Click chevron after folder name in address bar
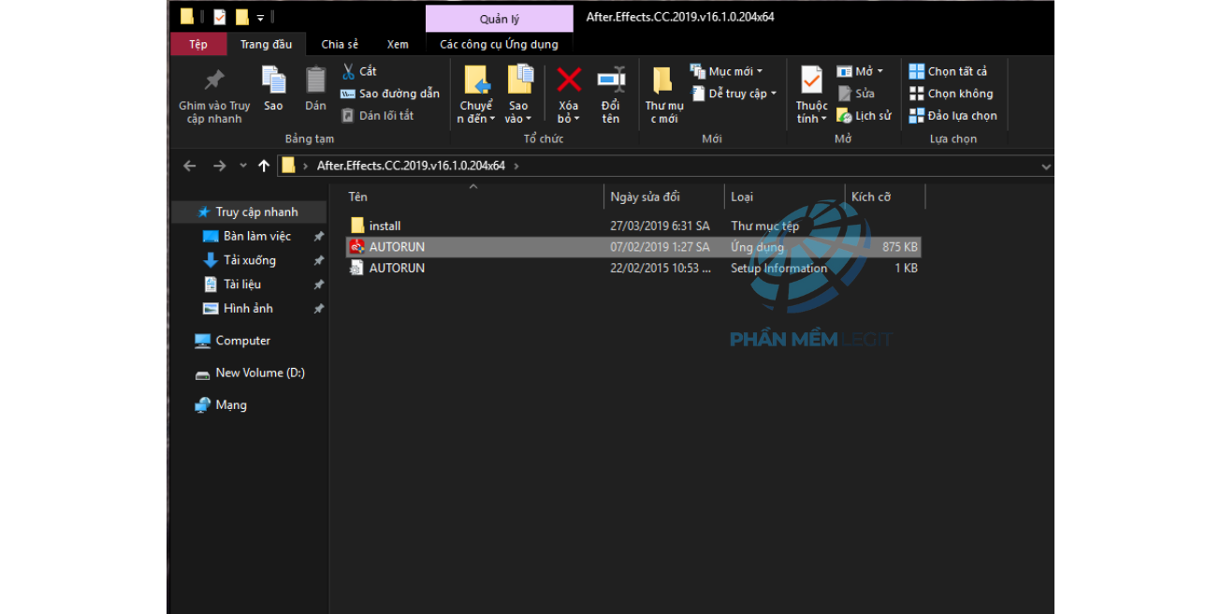Image resolution: width=1221 pixels, height=614 pixels. [x=516, y=166]
